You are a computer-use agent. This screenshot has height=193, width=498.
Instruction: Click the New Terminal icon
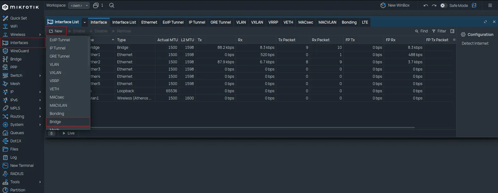[5, 166]
